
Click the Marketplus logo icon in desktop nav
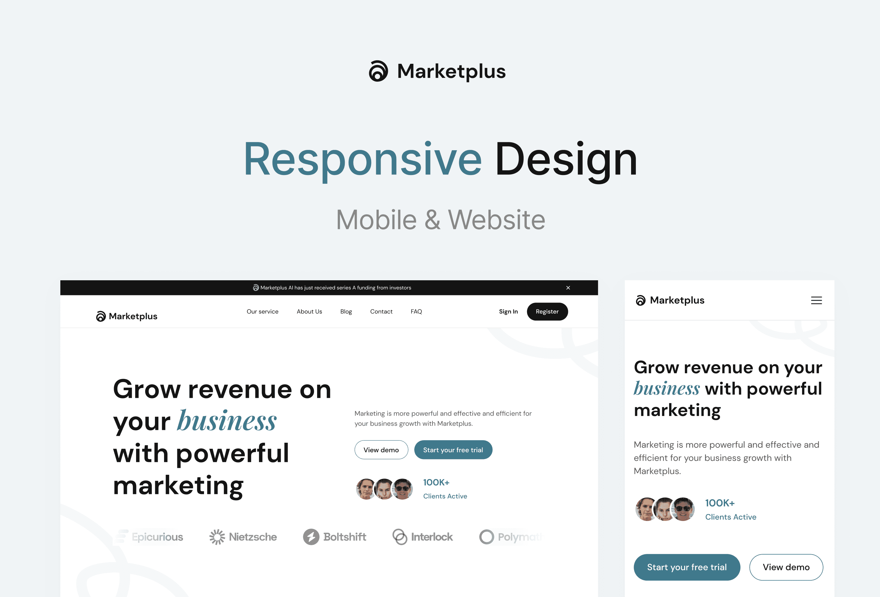(101, 316)
